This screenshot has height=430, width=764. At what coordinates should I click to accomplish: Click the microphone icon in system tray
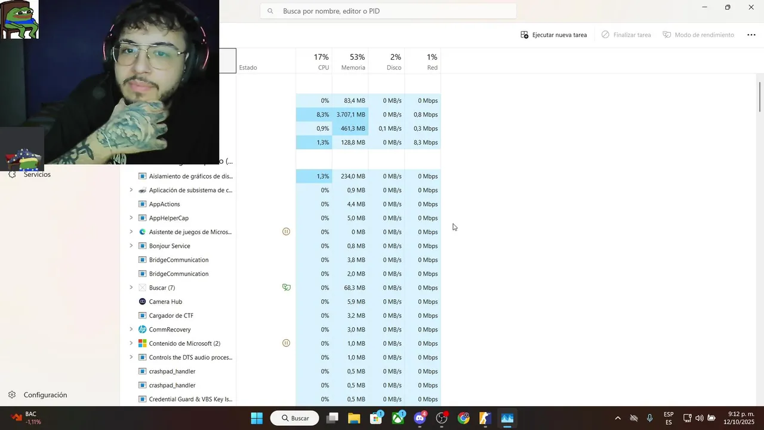coord(649,418)
